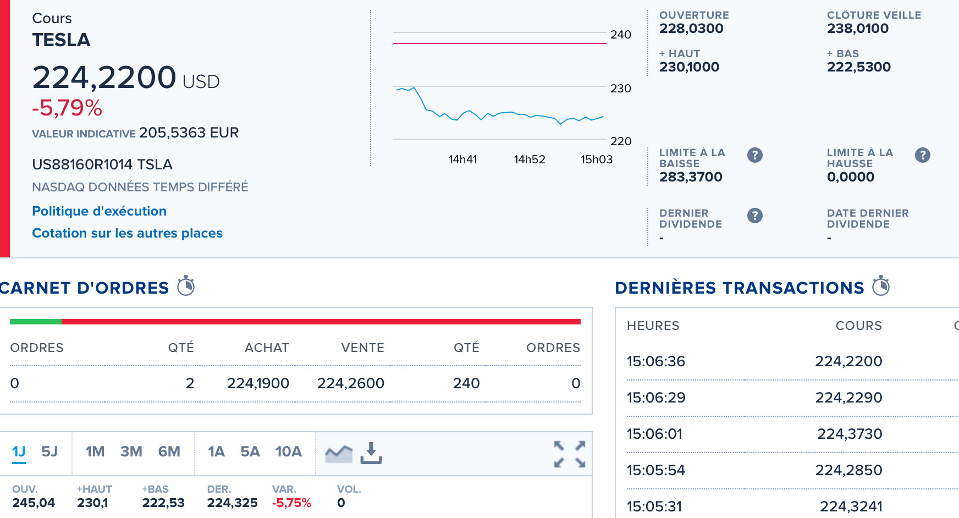
Task: Click the sell quantity 240
Action: point(466,383)
